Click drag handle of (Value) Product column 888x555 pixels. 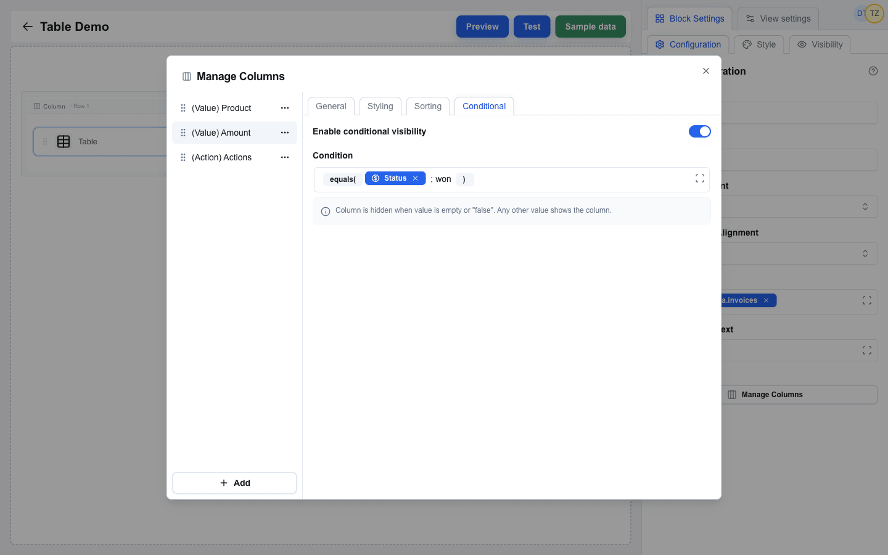click(183, 108)
